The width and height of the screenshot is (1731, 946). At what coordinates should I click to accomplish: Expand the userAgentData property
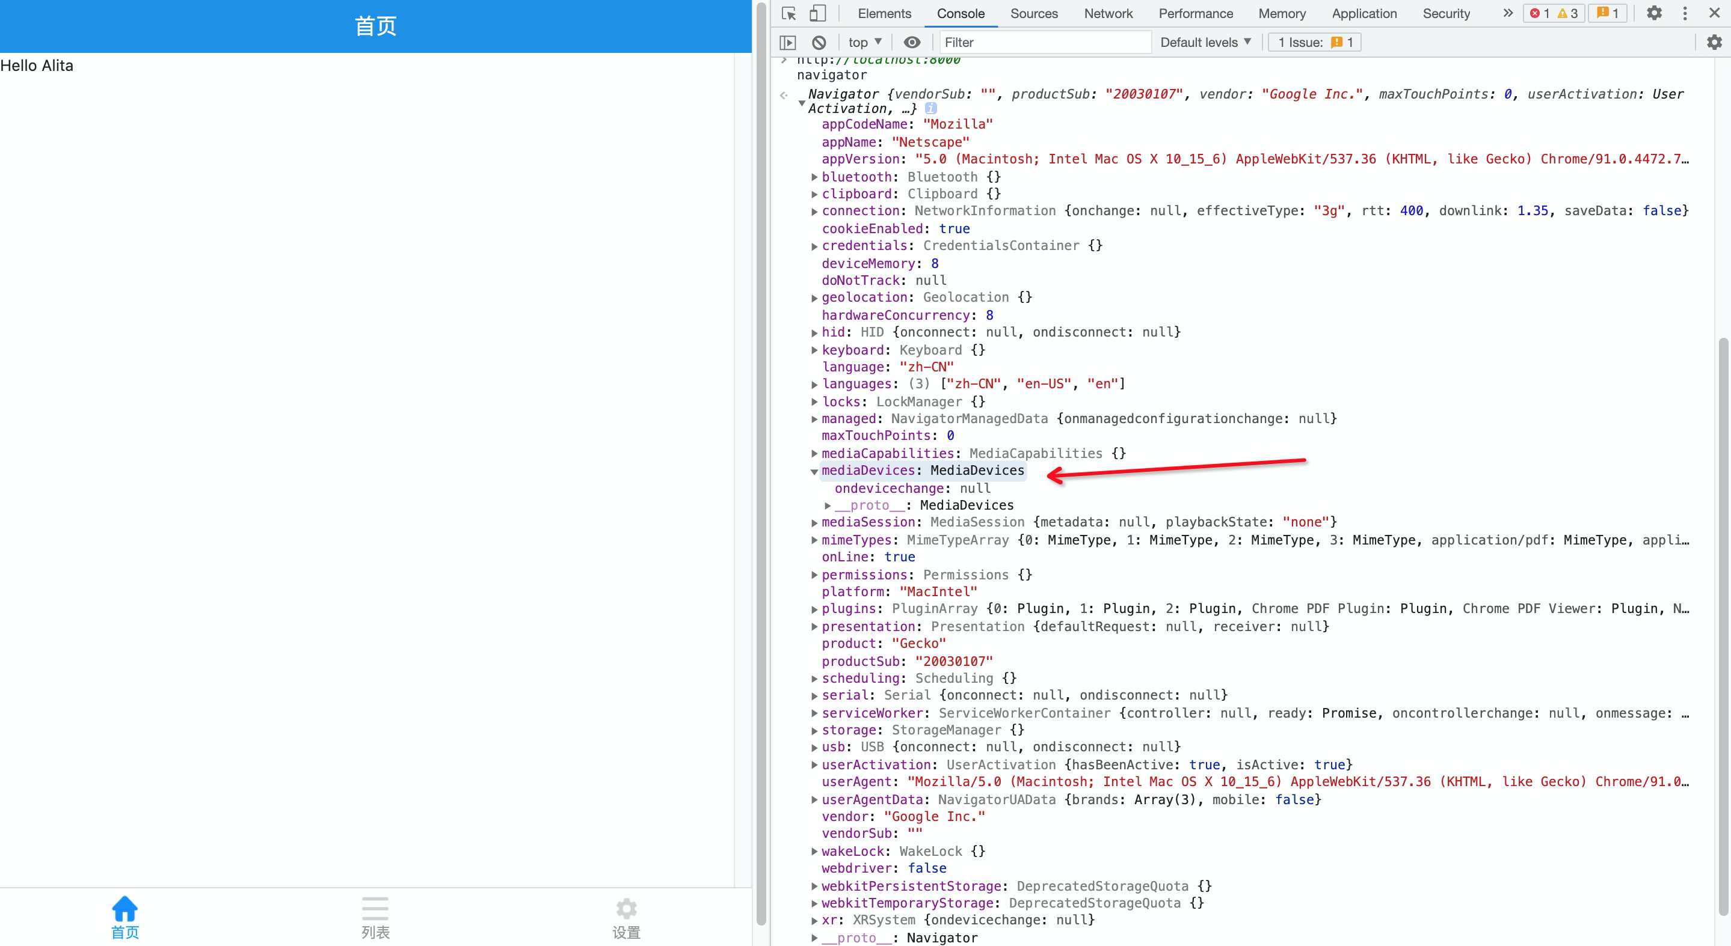pyautogui.click(x=814, y=801)
